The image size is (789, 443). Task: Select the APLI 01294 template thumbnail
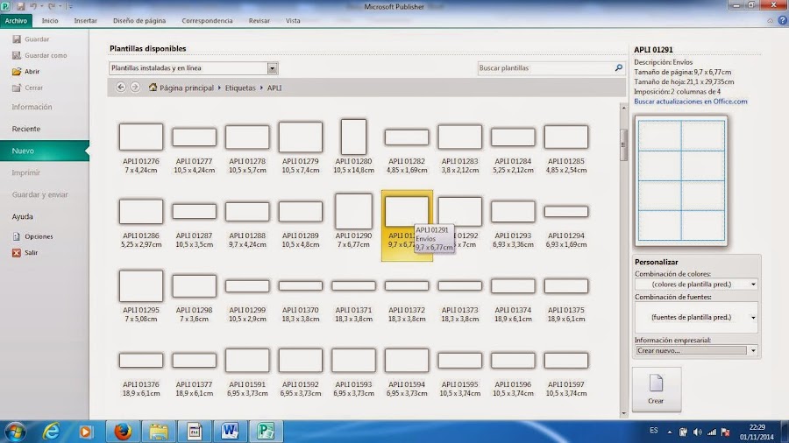click(x=566, y=212)
